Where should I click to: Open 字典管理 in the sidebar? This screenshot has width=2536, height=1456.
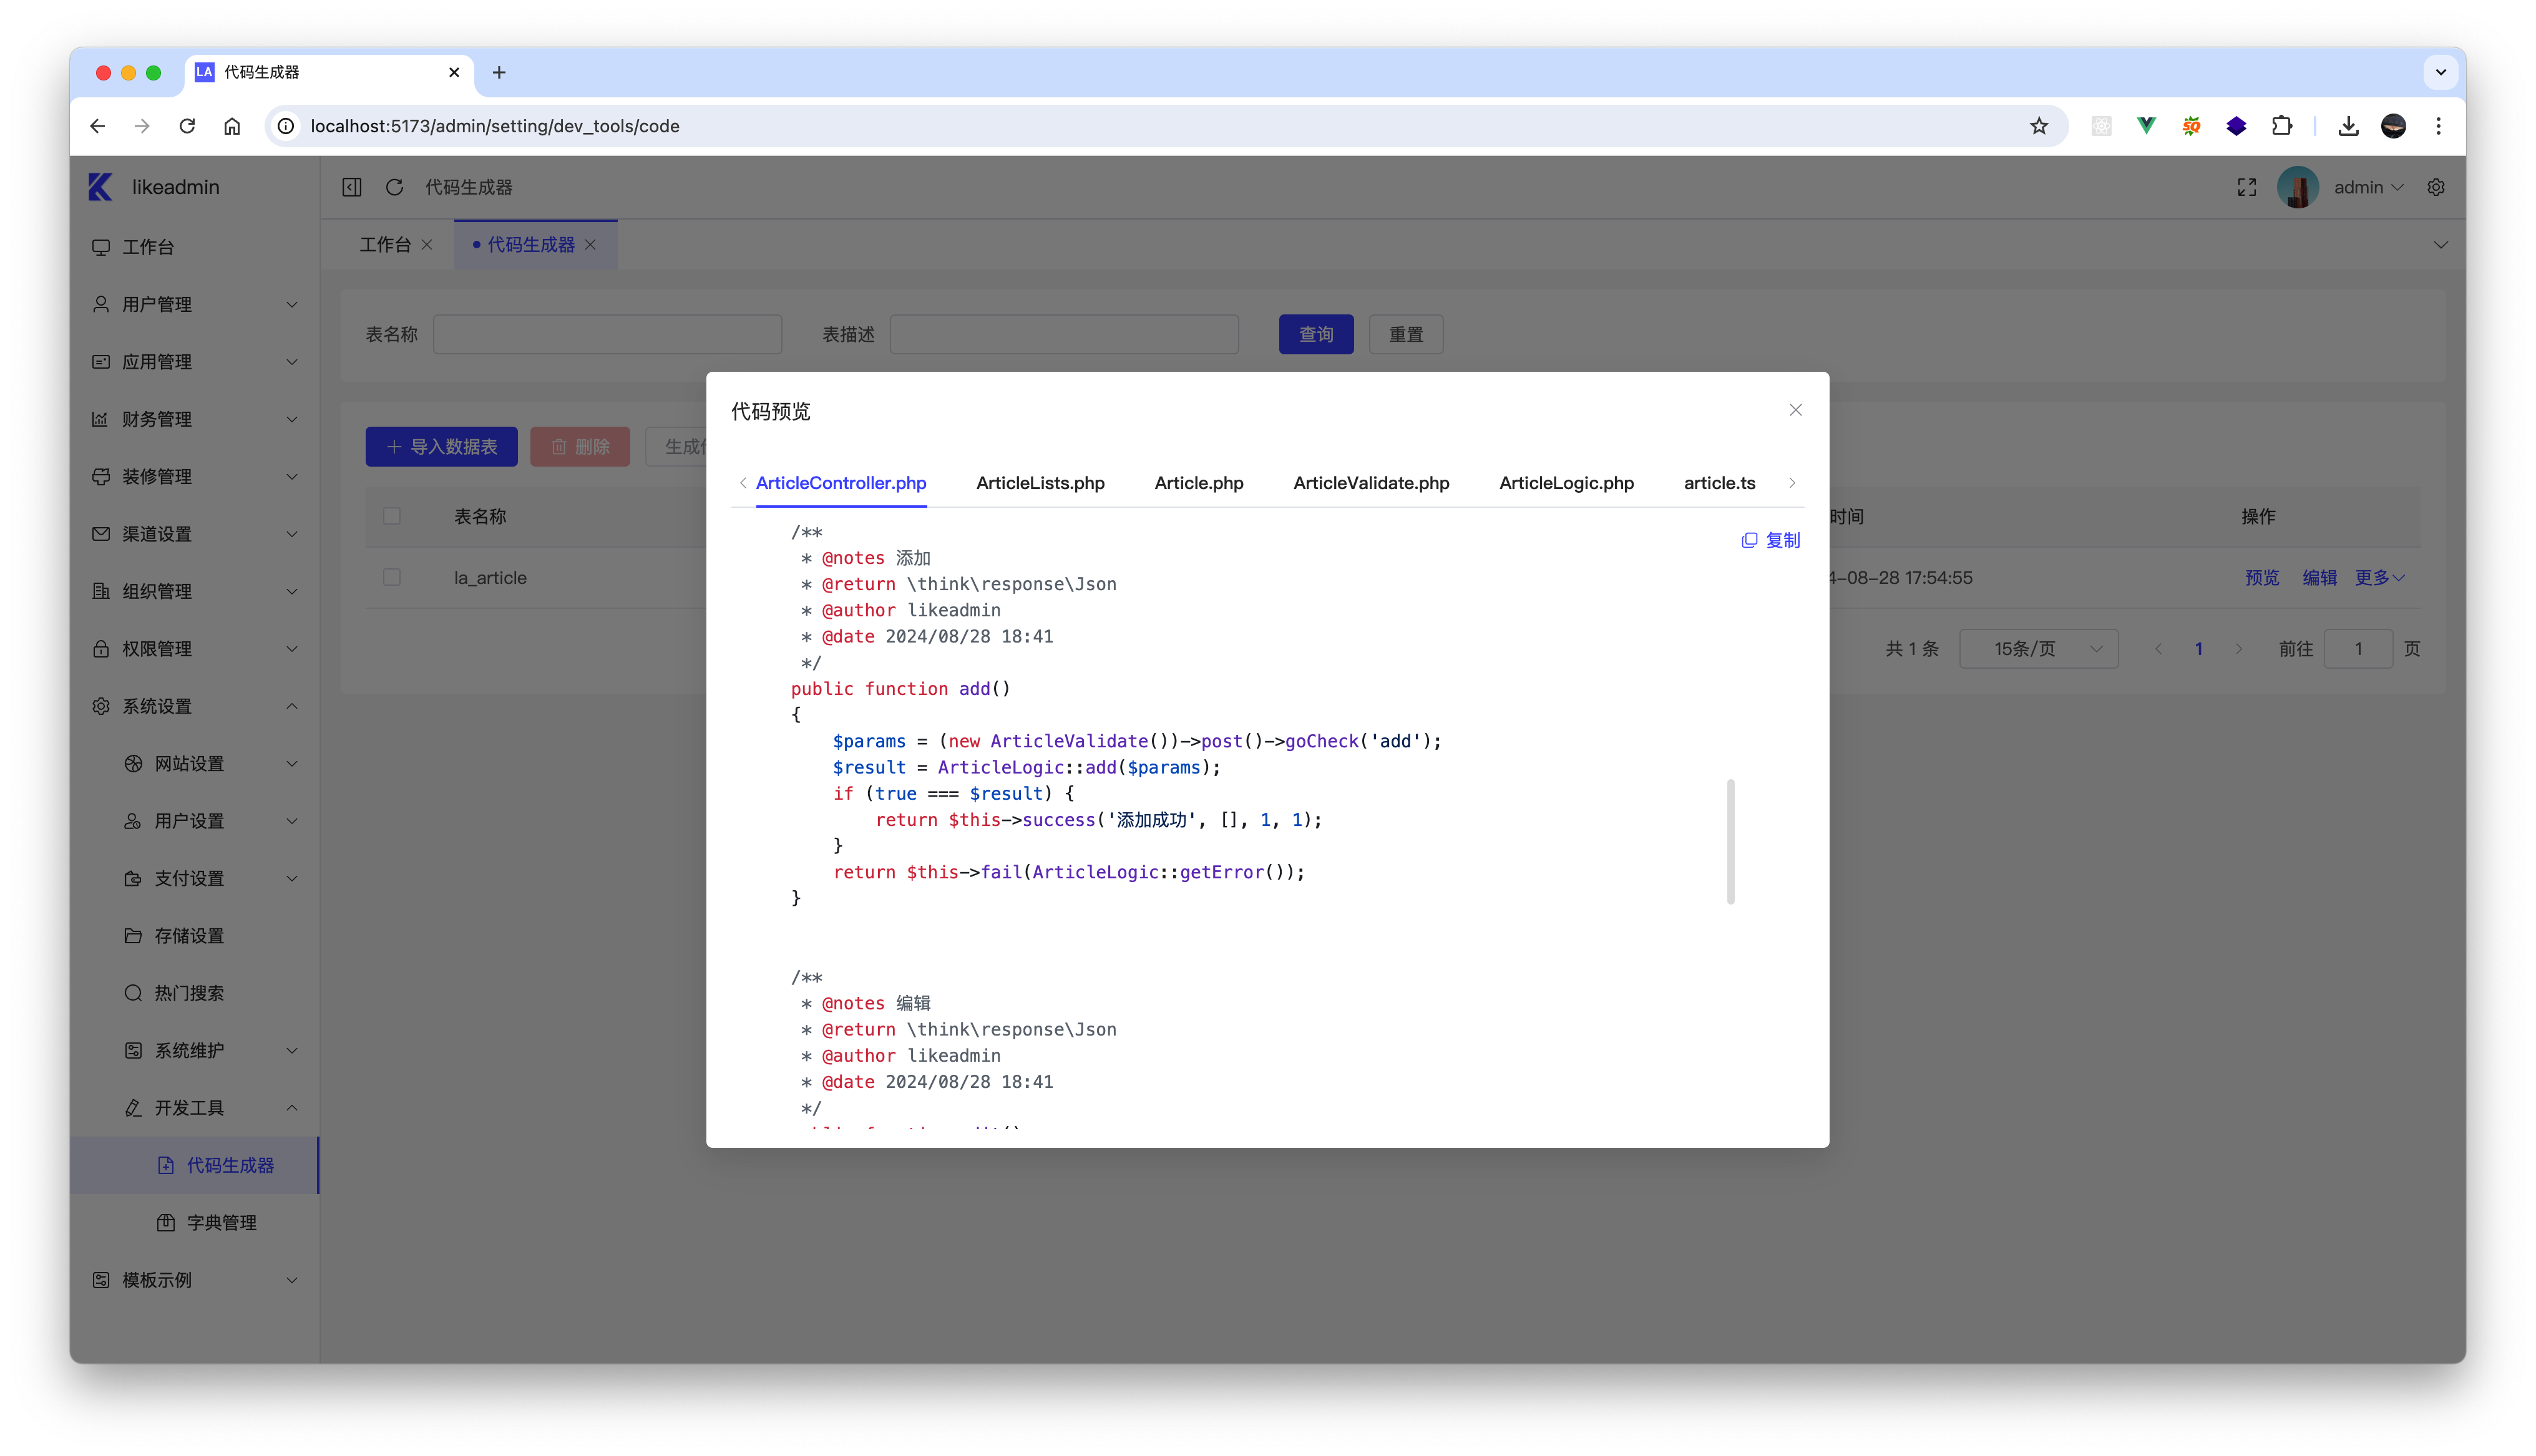tap(221, 1222)
